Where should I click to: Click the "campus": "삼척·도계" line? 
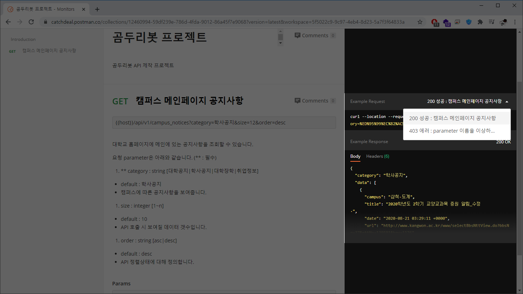pyautogui.click(x=389, y=197)
